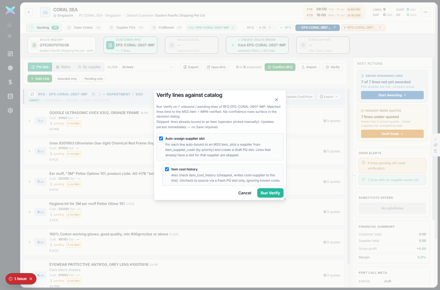Screen dimensions: 440x290
Task: Cancel the verify dialog
Action: pyautogui.click(x=245, y=193)
